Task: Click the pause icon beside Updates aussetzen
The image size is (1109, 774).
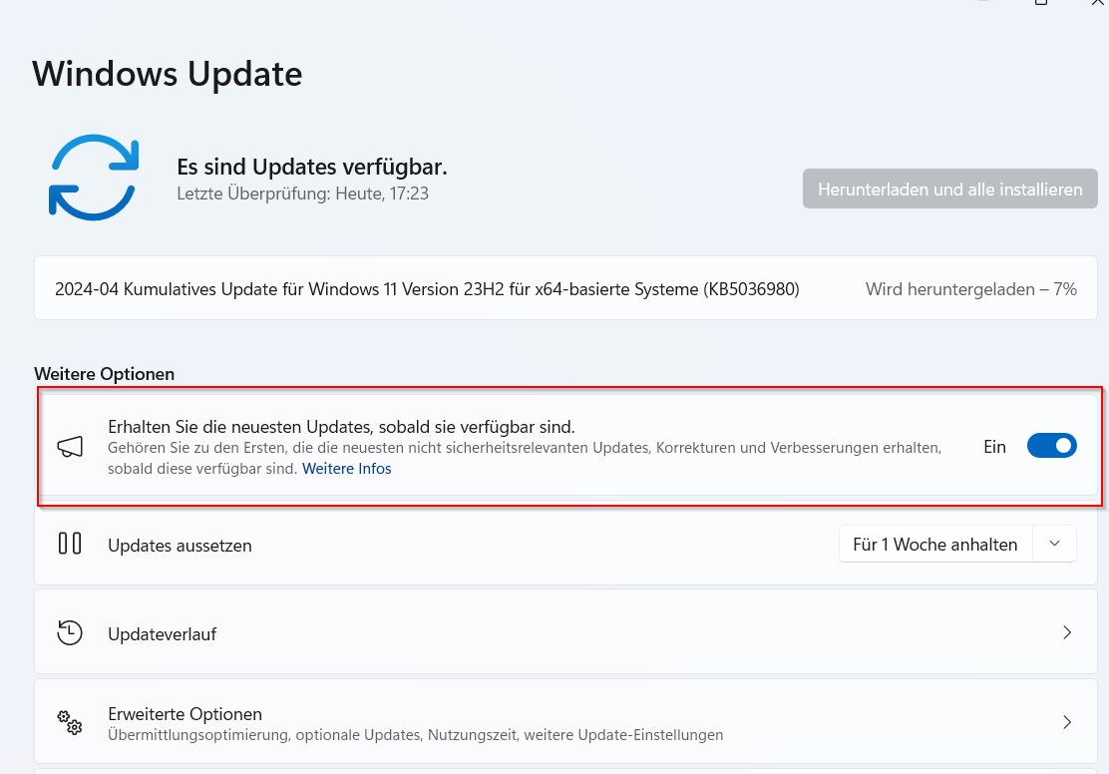Action: [70, 544]
